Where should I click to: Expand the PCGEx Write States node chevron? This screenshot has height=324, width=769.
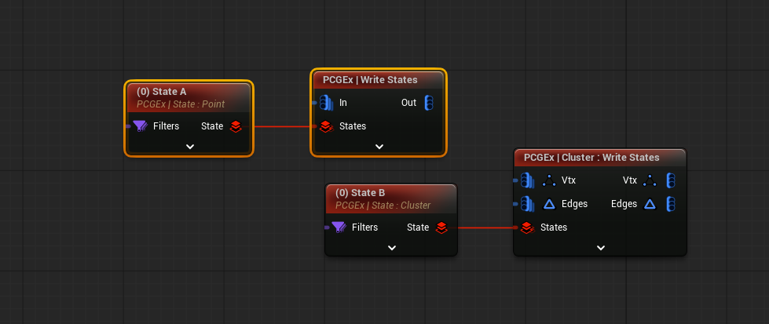pyautogui.click(x=379, y=147)
